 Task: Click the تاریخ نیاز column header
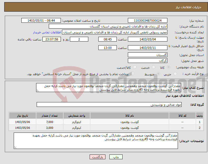click(22, 116)
